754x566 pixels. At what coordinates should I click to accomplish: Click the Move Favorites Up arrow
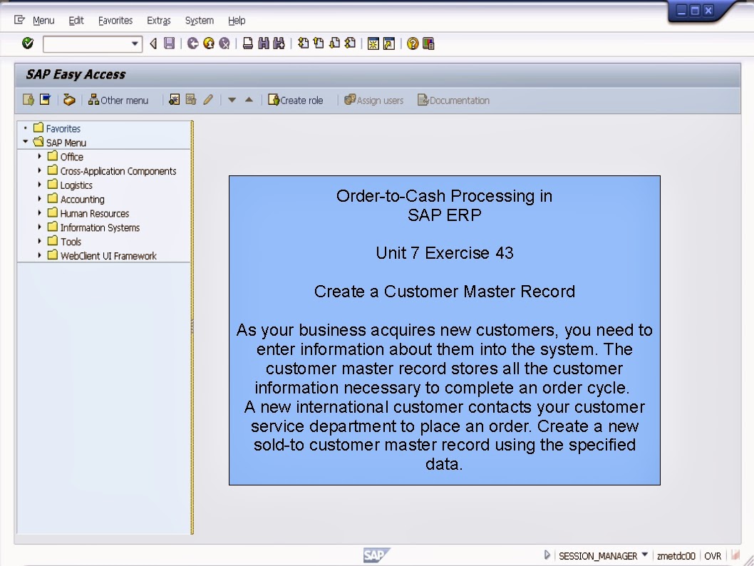coord(249,100)
